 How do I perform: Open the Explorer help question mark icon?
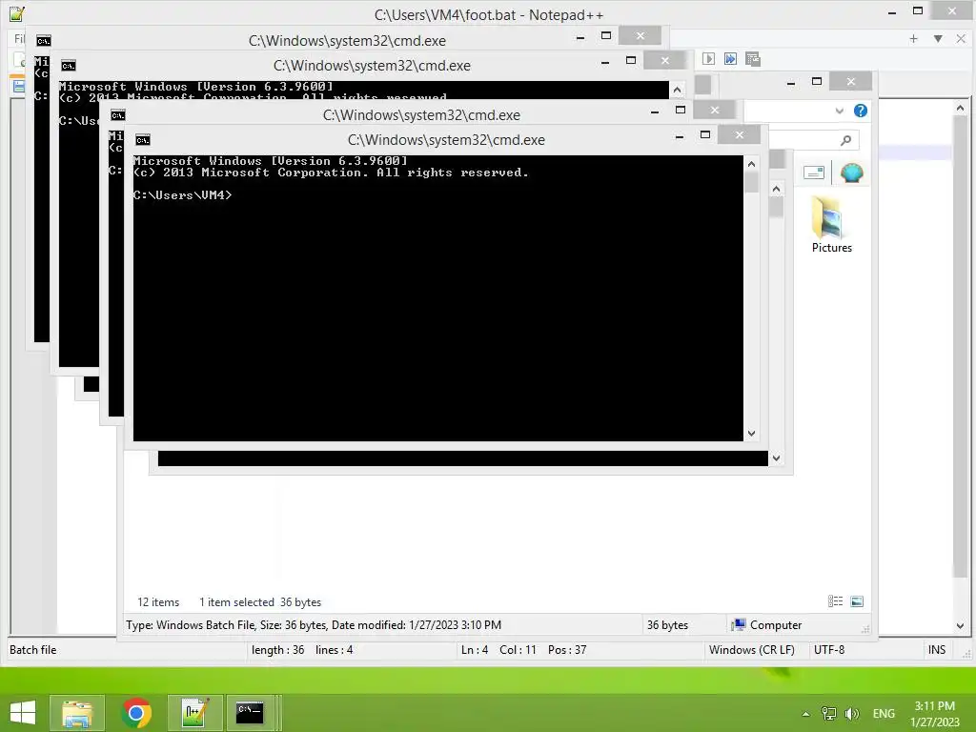861,111
